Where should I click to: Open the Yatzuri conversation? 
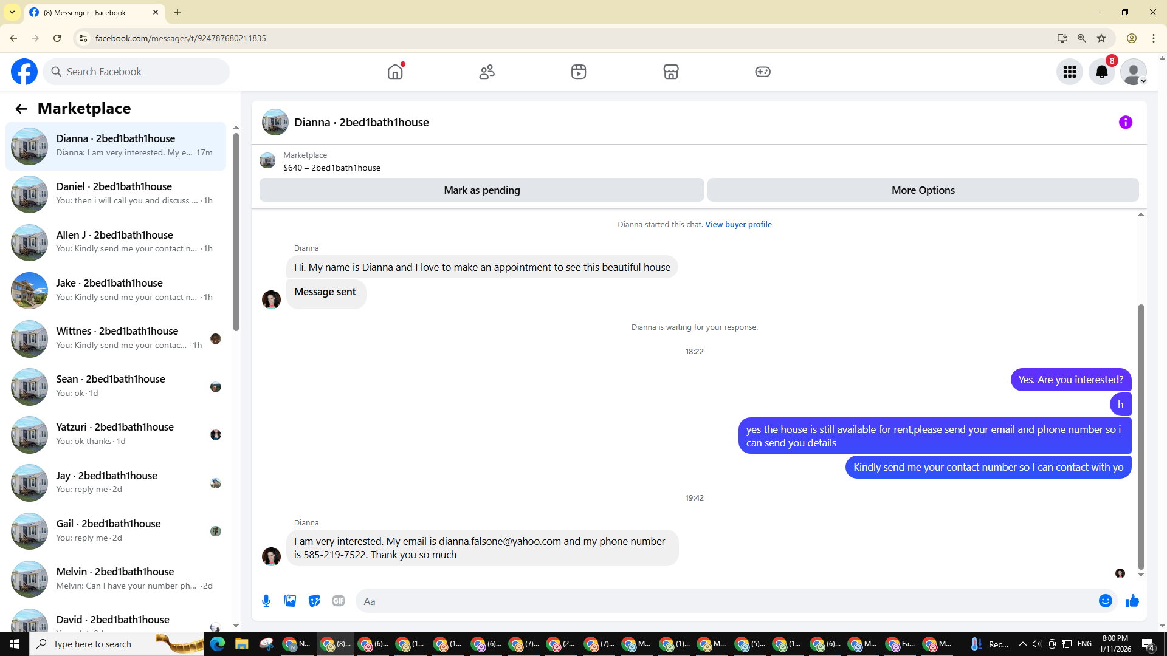pyautogui.click(x=115, y=435)
